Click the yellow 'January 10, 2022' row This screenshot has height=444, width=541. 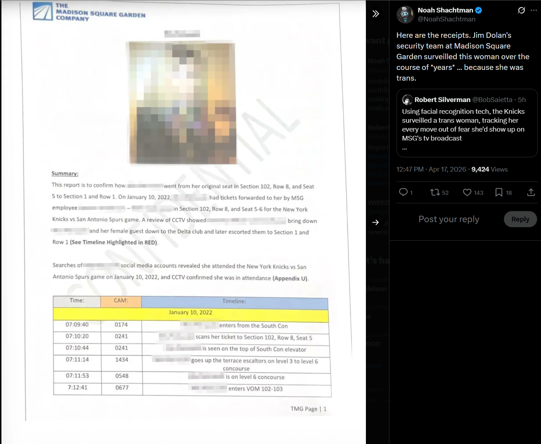pos(191,314)
